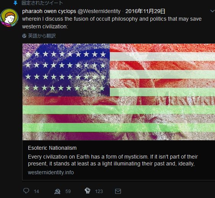This screenshot has width=215, height=198.
Task: View the 14 replies count
Action: pyautogui.click(x=36, y=191)
